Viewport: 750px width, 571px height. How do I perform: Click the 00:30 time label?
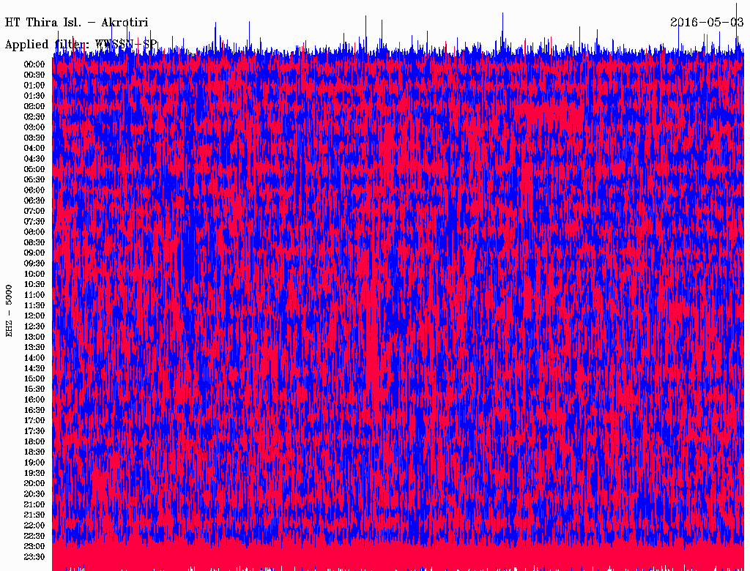(x=34, y=75)
